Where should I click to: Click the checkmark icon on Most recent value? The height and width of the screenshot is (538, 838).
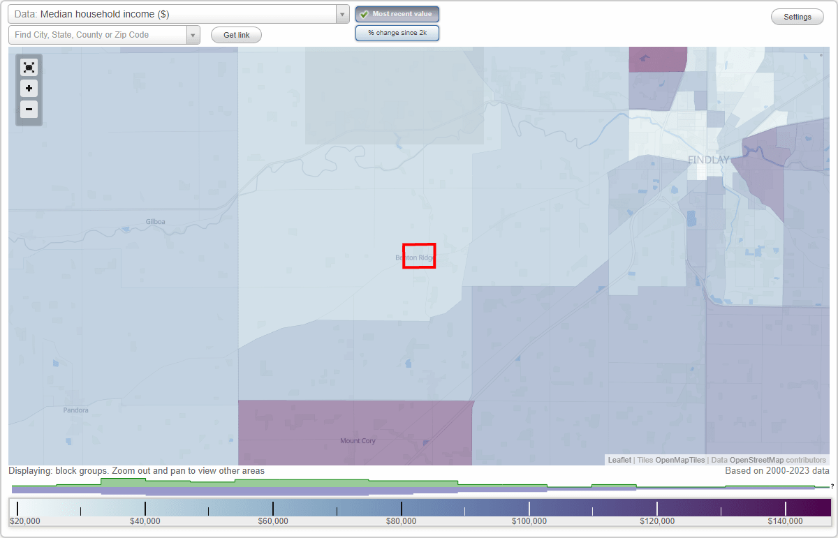364,13
